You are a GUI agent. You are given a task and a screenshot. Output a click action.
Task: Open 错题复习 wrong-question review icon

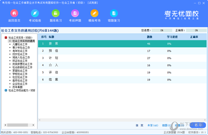114,13
